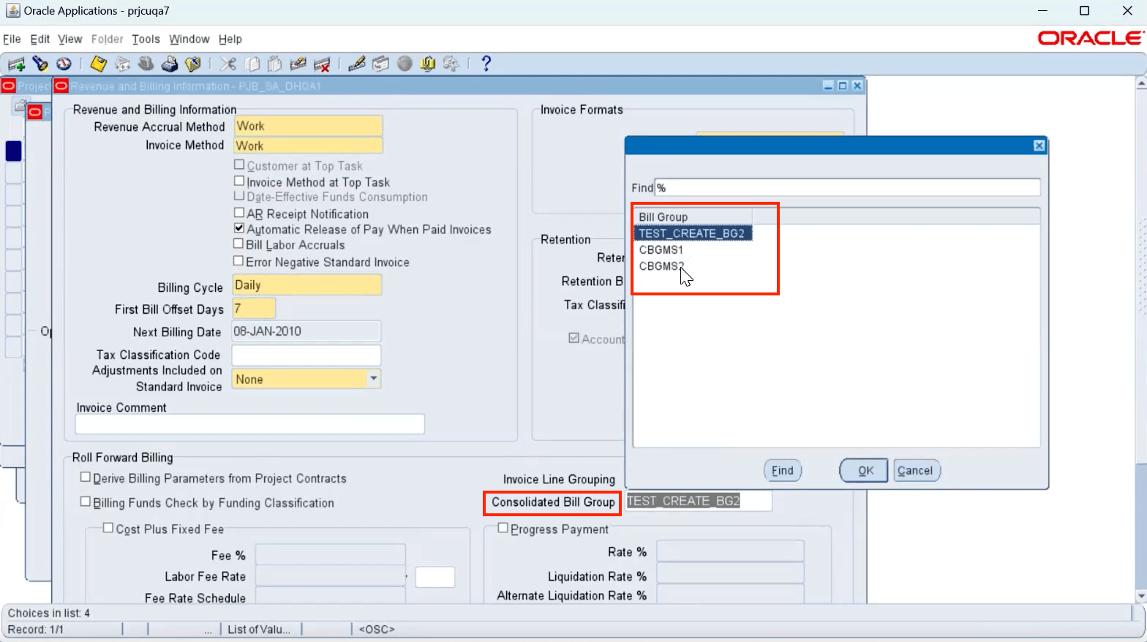Image resolution: width=1147 pixels, height=642 pixels.
Task: Check Error Negative Standard Invoice
Action: 238,261
